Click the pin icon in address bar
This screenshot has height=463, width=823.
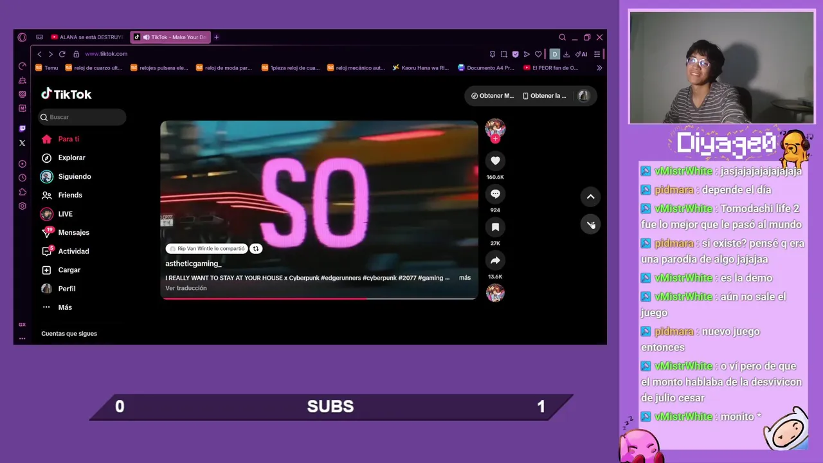pos(493,54)
